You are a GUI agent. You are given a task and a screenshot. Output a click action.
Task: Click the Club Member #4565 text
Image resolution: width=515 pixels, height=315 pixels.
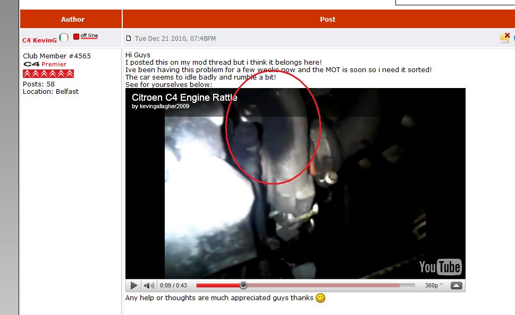coord(57,56)
